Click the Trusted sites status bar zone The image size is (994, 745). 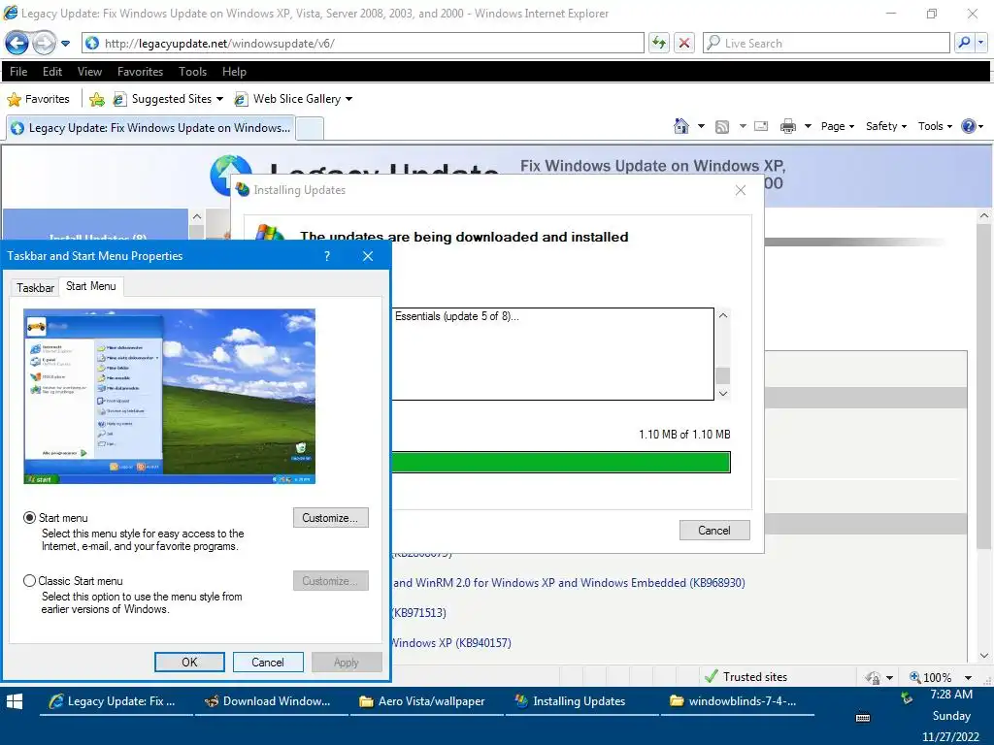click(746, 676)
